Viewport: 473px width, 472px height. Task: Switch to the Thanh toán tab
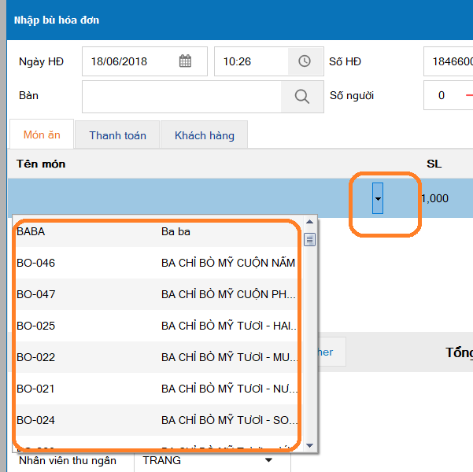coord(117,135)
